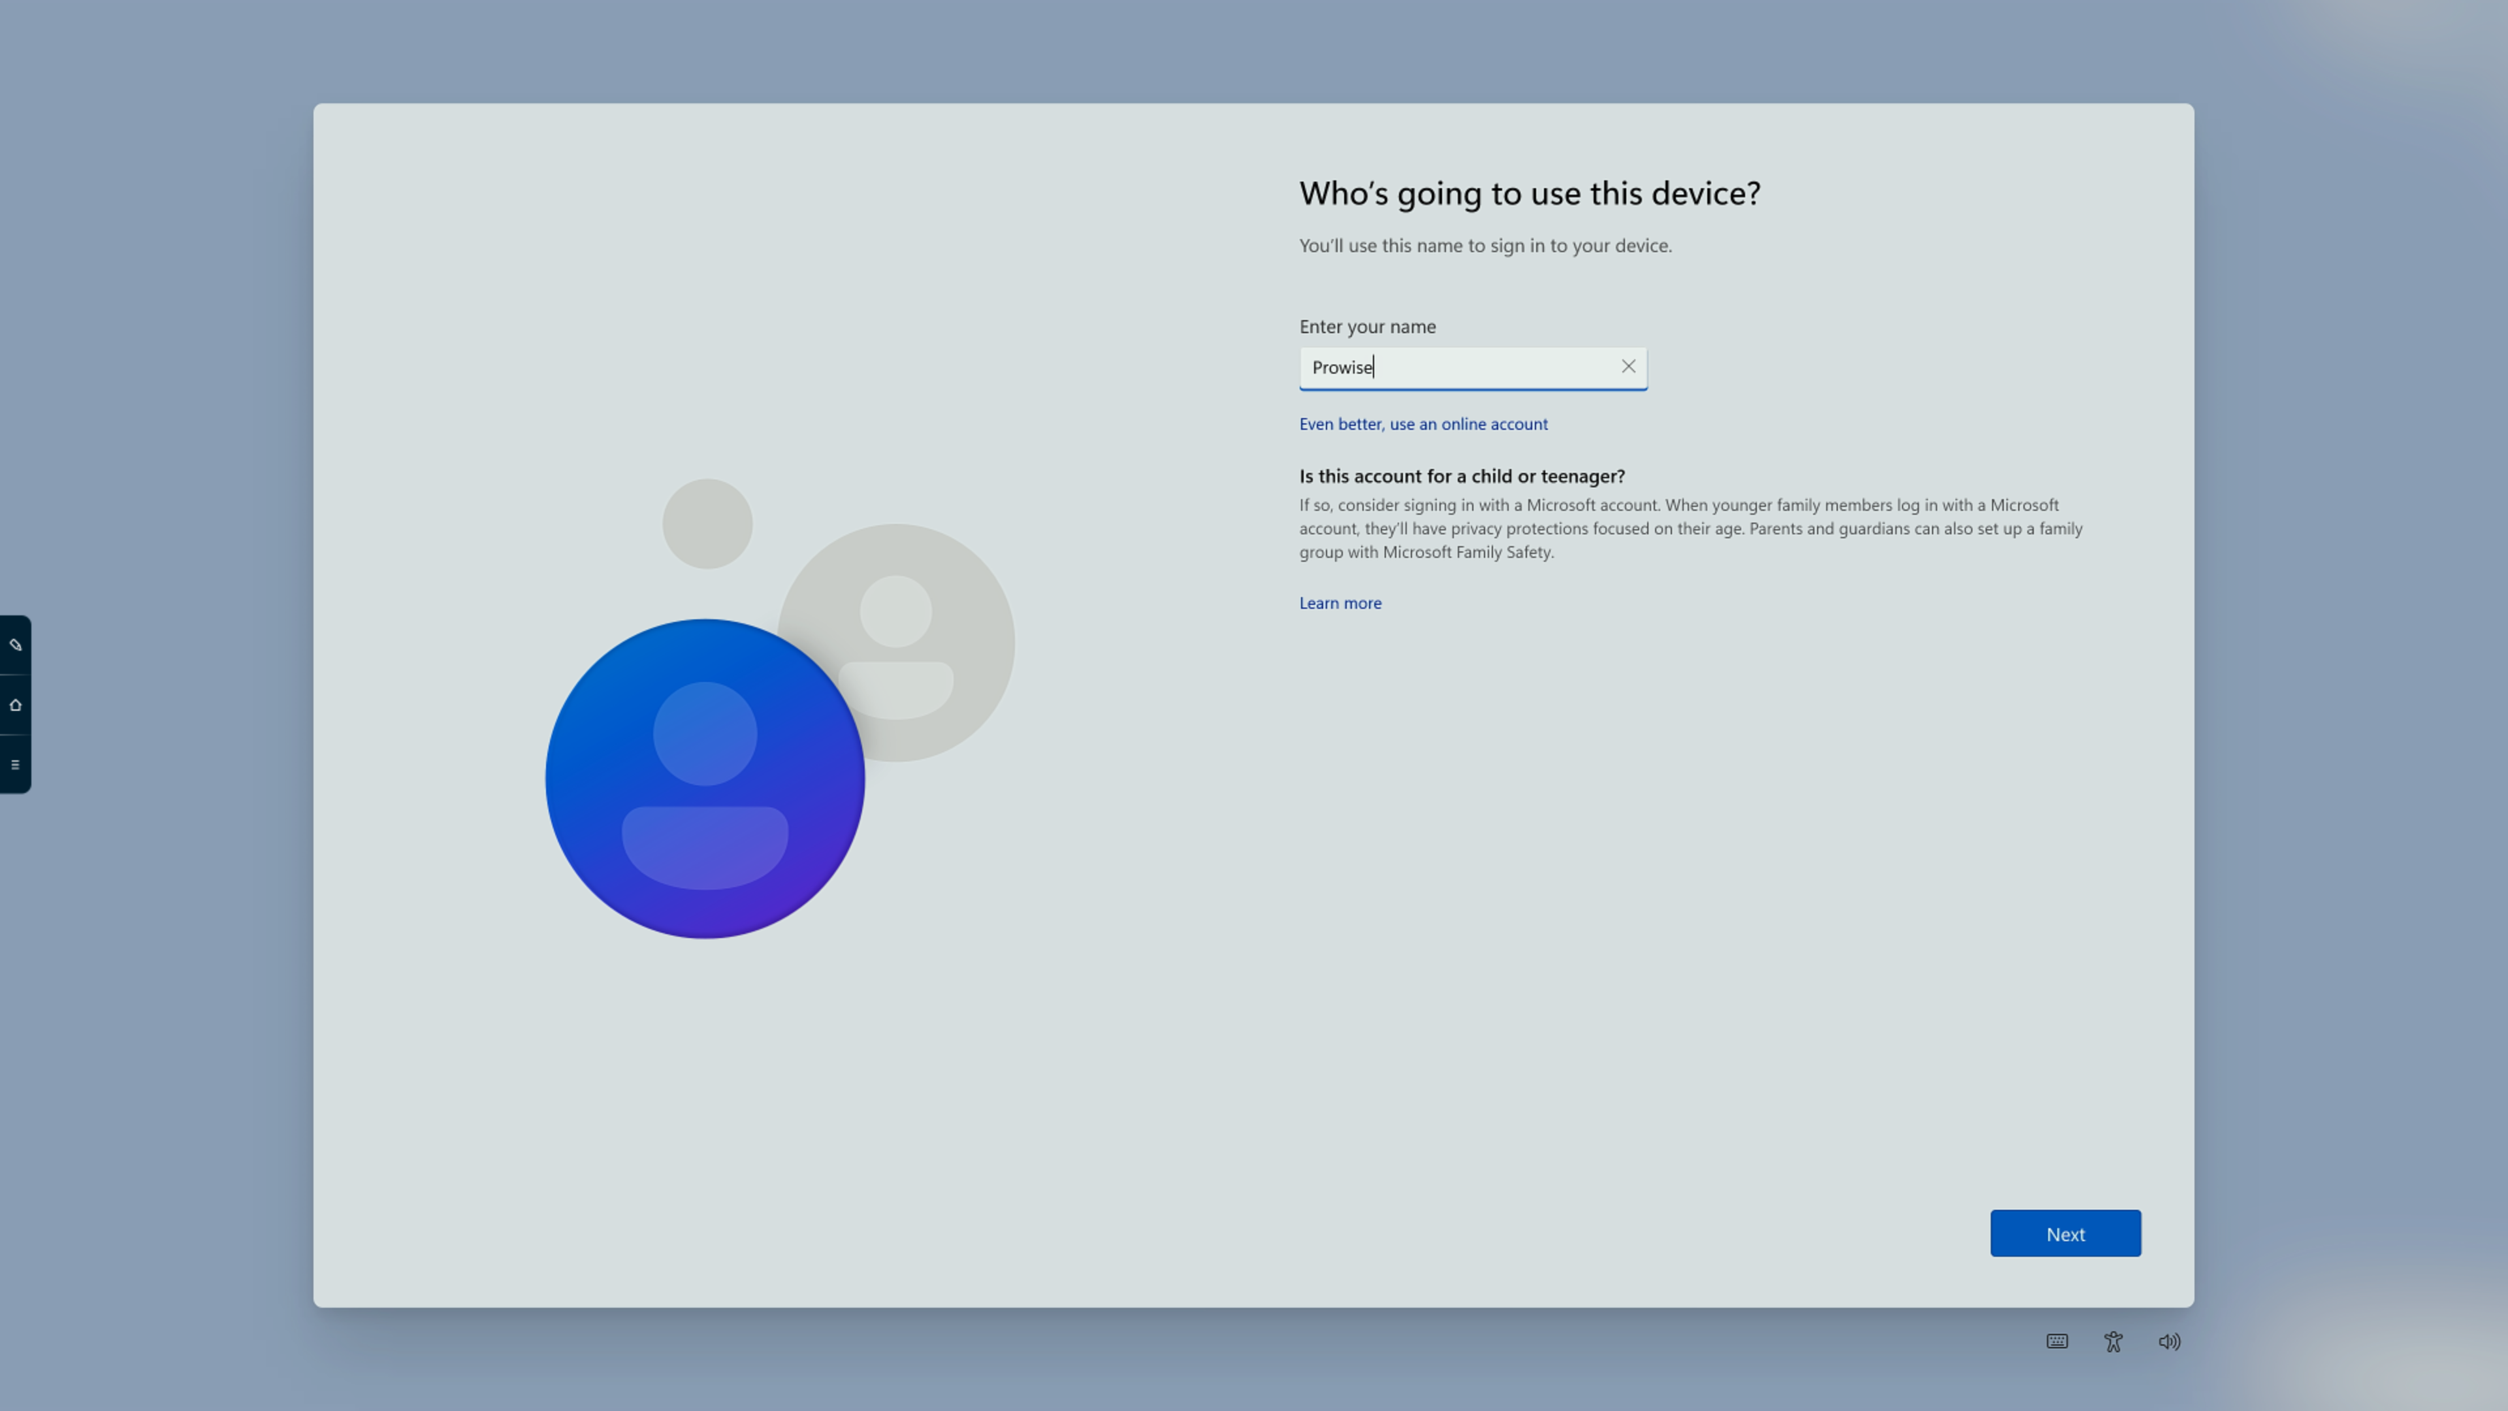This screenshot has height=1411, width=2508.
Task: Clear the name field with the X
Action: click(1628, 367)
